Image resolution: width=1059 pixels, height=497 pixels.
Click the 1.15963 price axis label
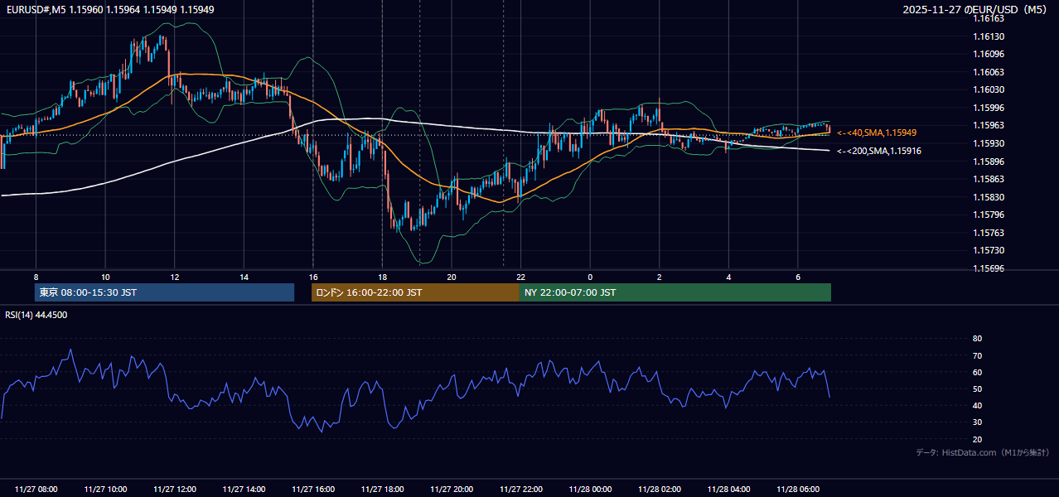pyautogui.click(x=989, y=125)
